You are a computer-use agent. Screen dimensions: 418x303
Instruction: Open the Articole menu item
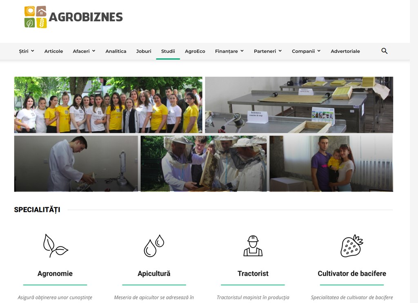click(x=53, y=51)
